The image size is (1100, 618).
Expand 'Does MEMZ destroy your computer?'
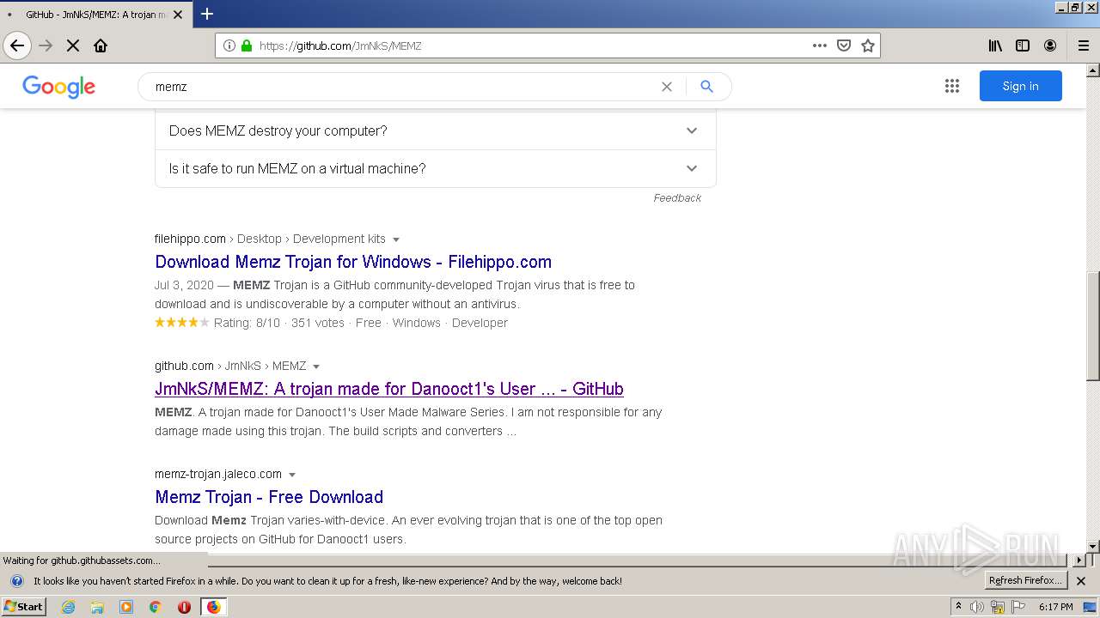(x=435, y=130)
